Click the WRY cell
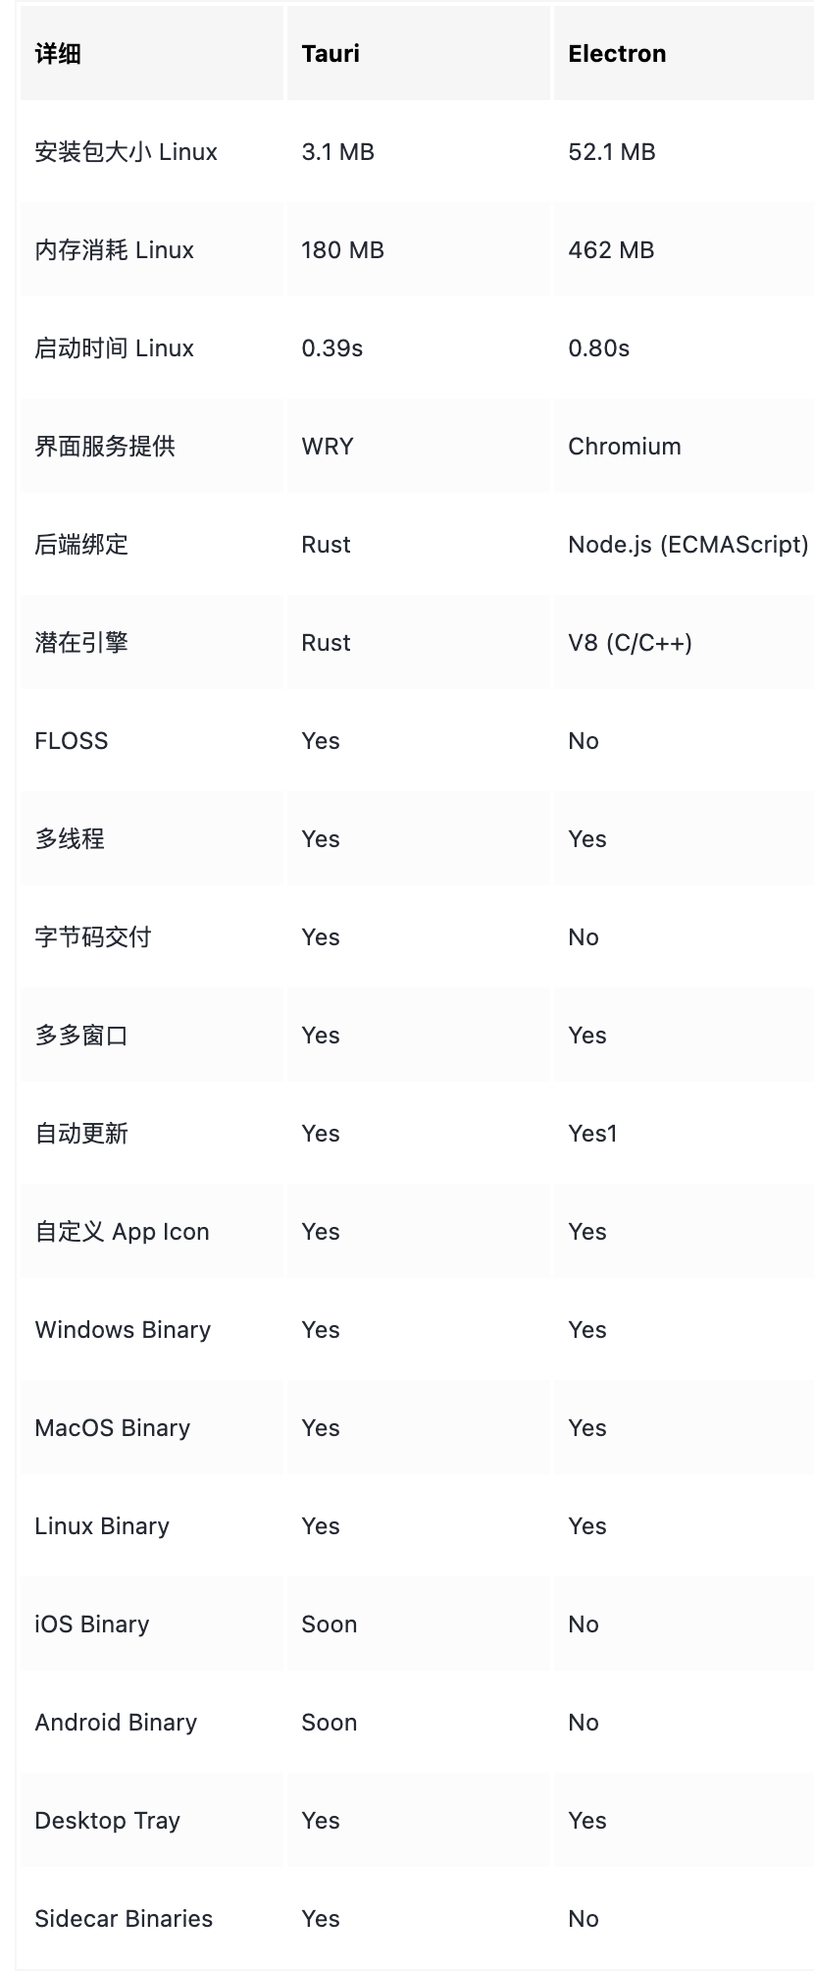This screenshot has width=814, height=1971. point(327,447)
